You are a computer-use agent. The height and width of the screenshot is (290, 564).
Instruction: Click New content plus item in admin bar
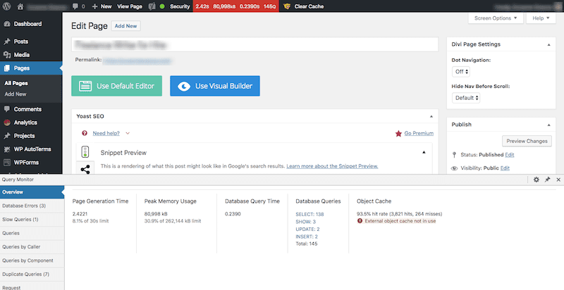tap(102, 6)
